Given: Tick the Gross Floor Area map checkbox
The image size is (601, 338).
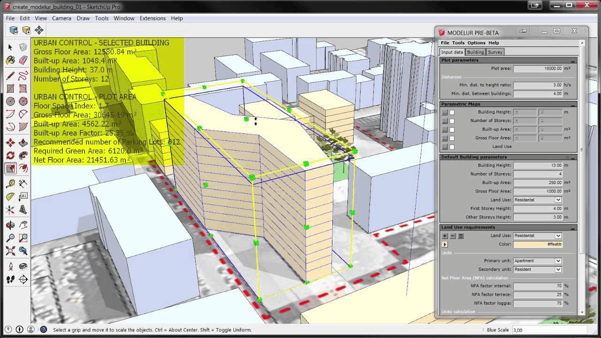Looking at the screenshot, I should click(452, 138).
